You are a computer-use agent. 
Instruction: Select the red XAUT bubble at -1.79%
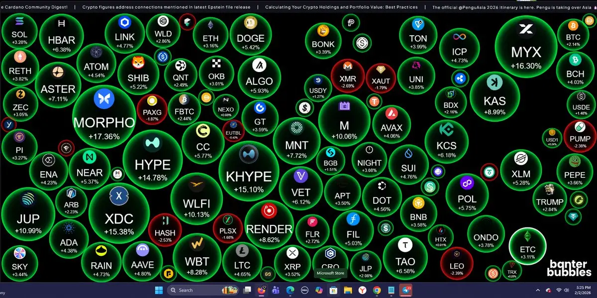[x=381, y=77]
